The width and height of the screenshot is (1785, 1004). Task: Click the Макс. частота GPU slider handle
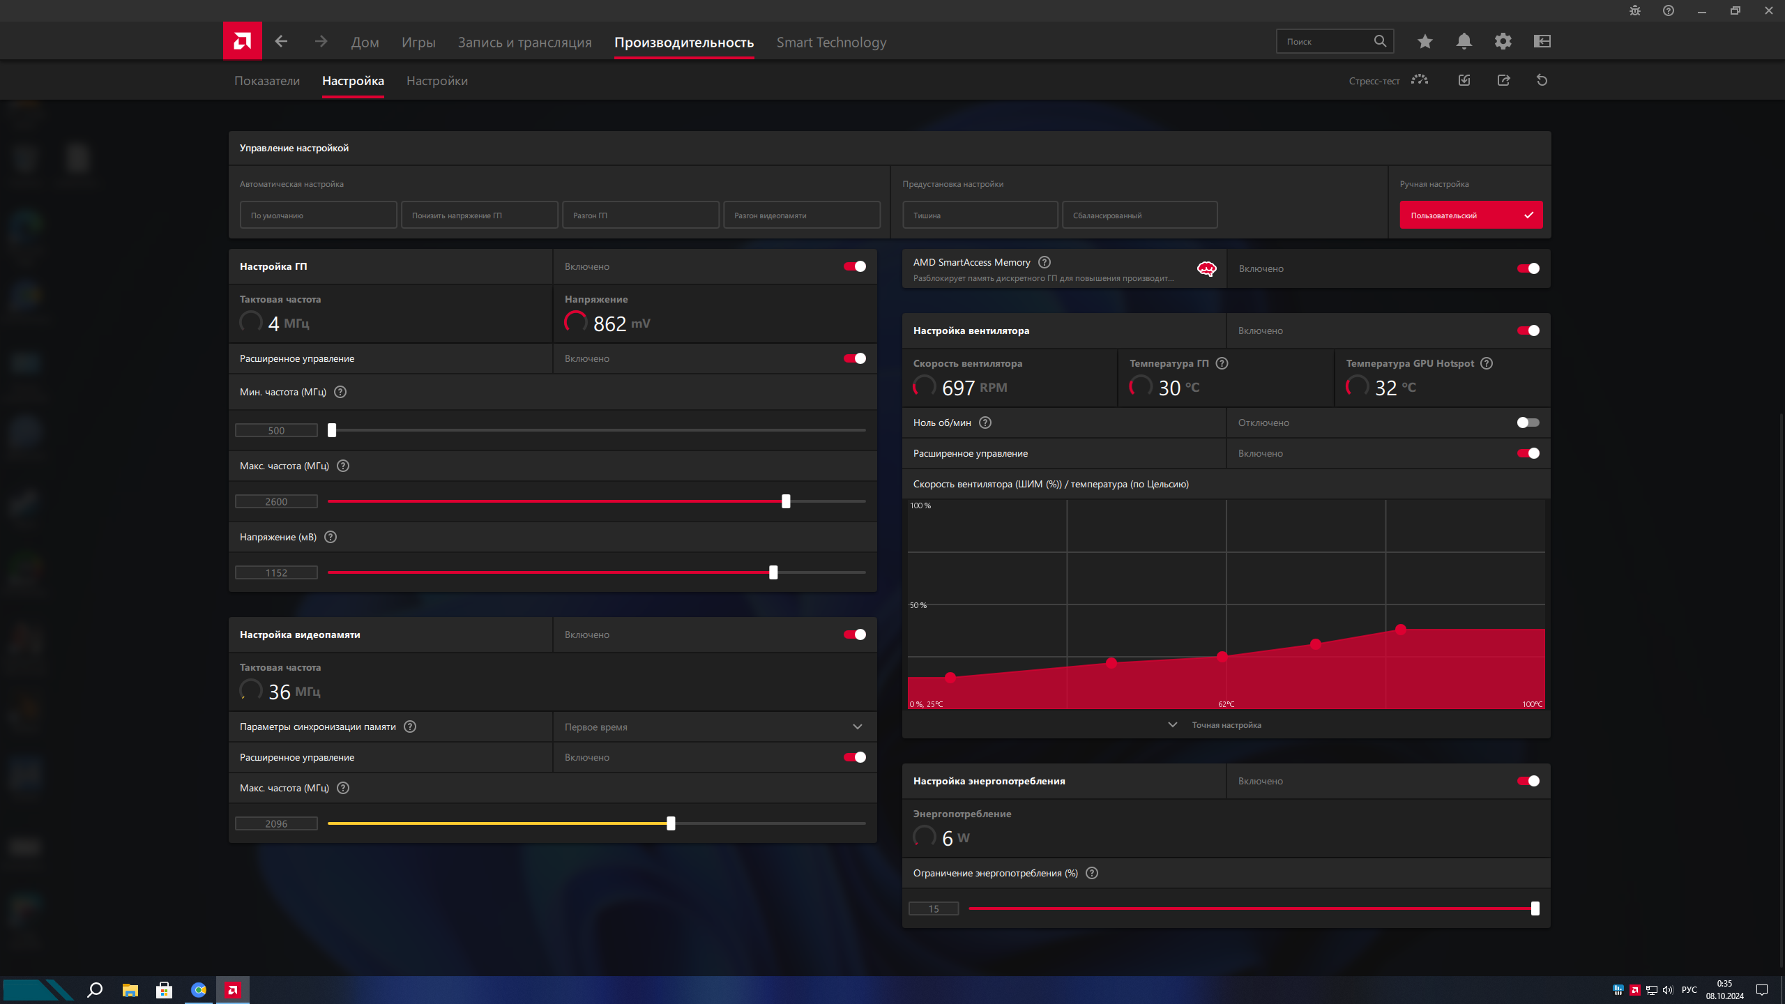tap(786, 501)
